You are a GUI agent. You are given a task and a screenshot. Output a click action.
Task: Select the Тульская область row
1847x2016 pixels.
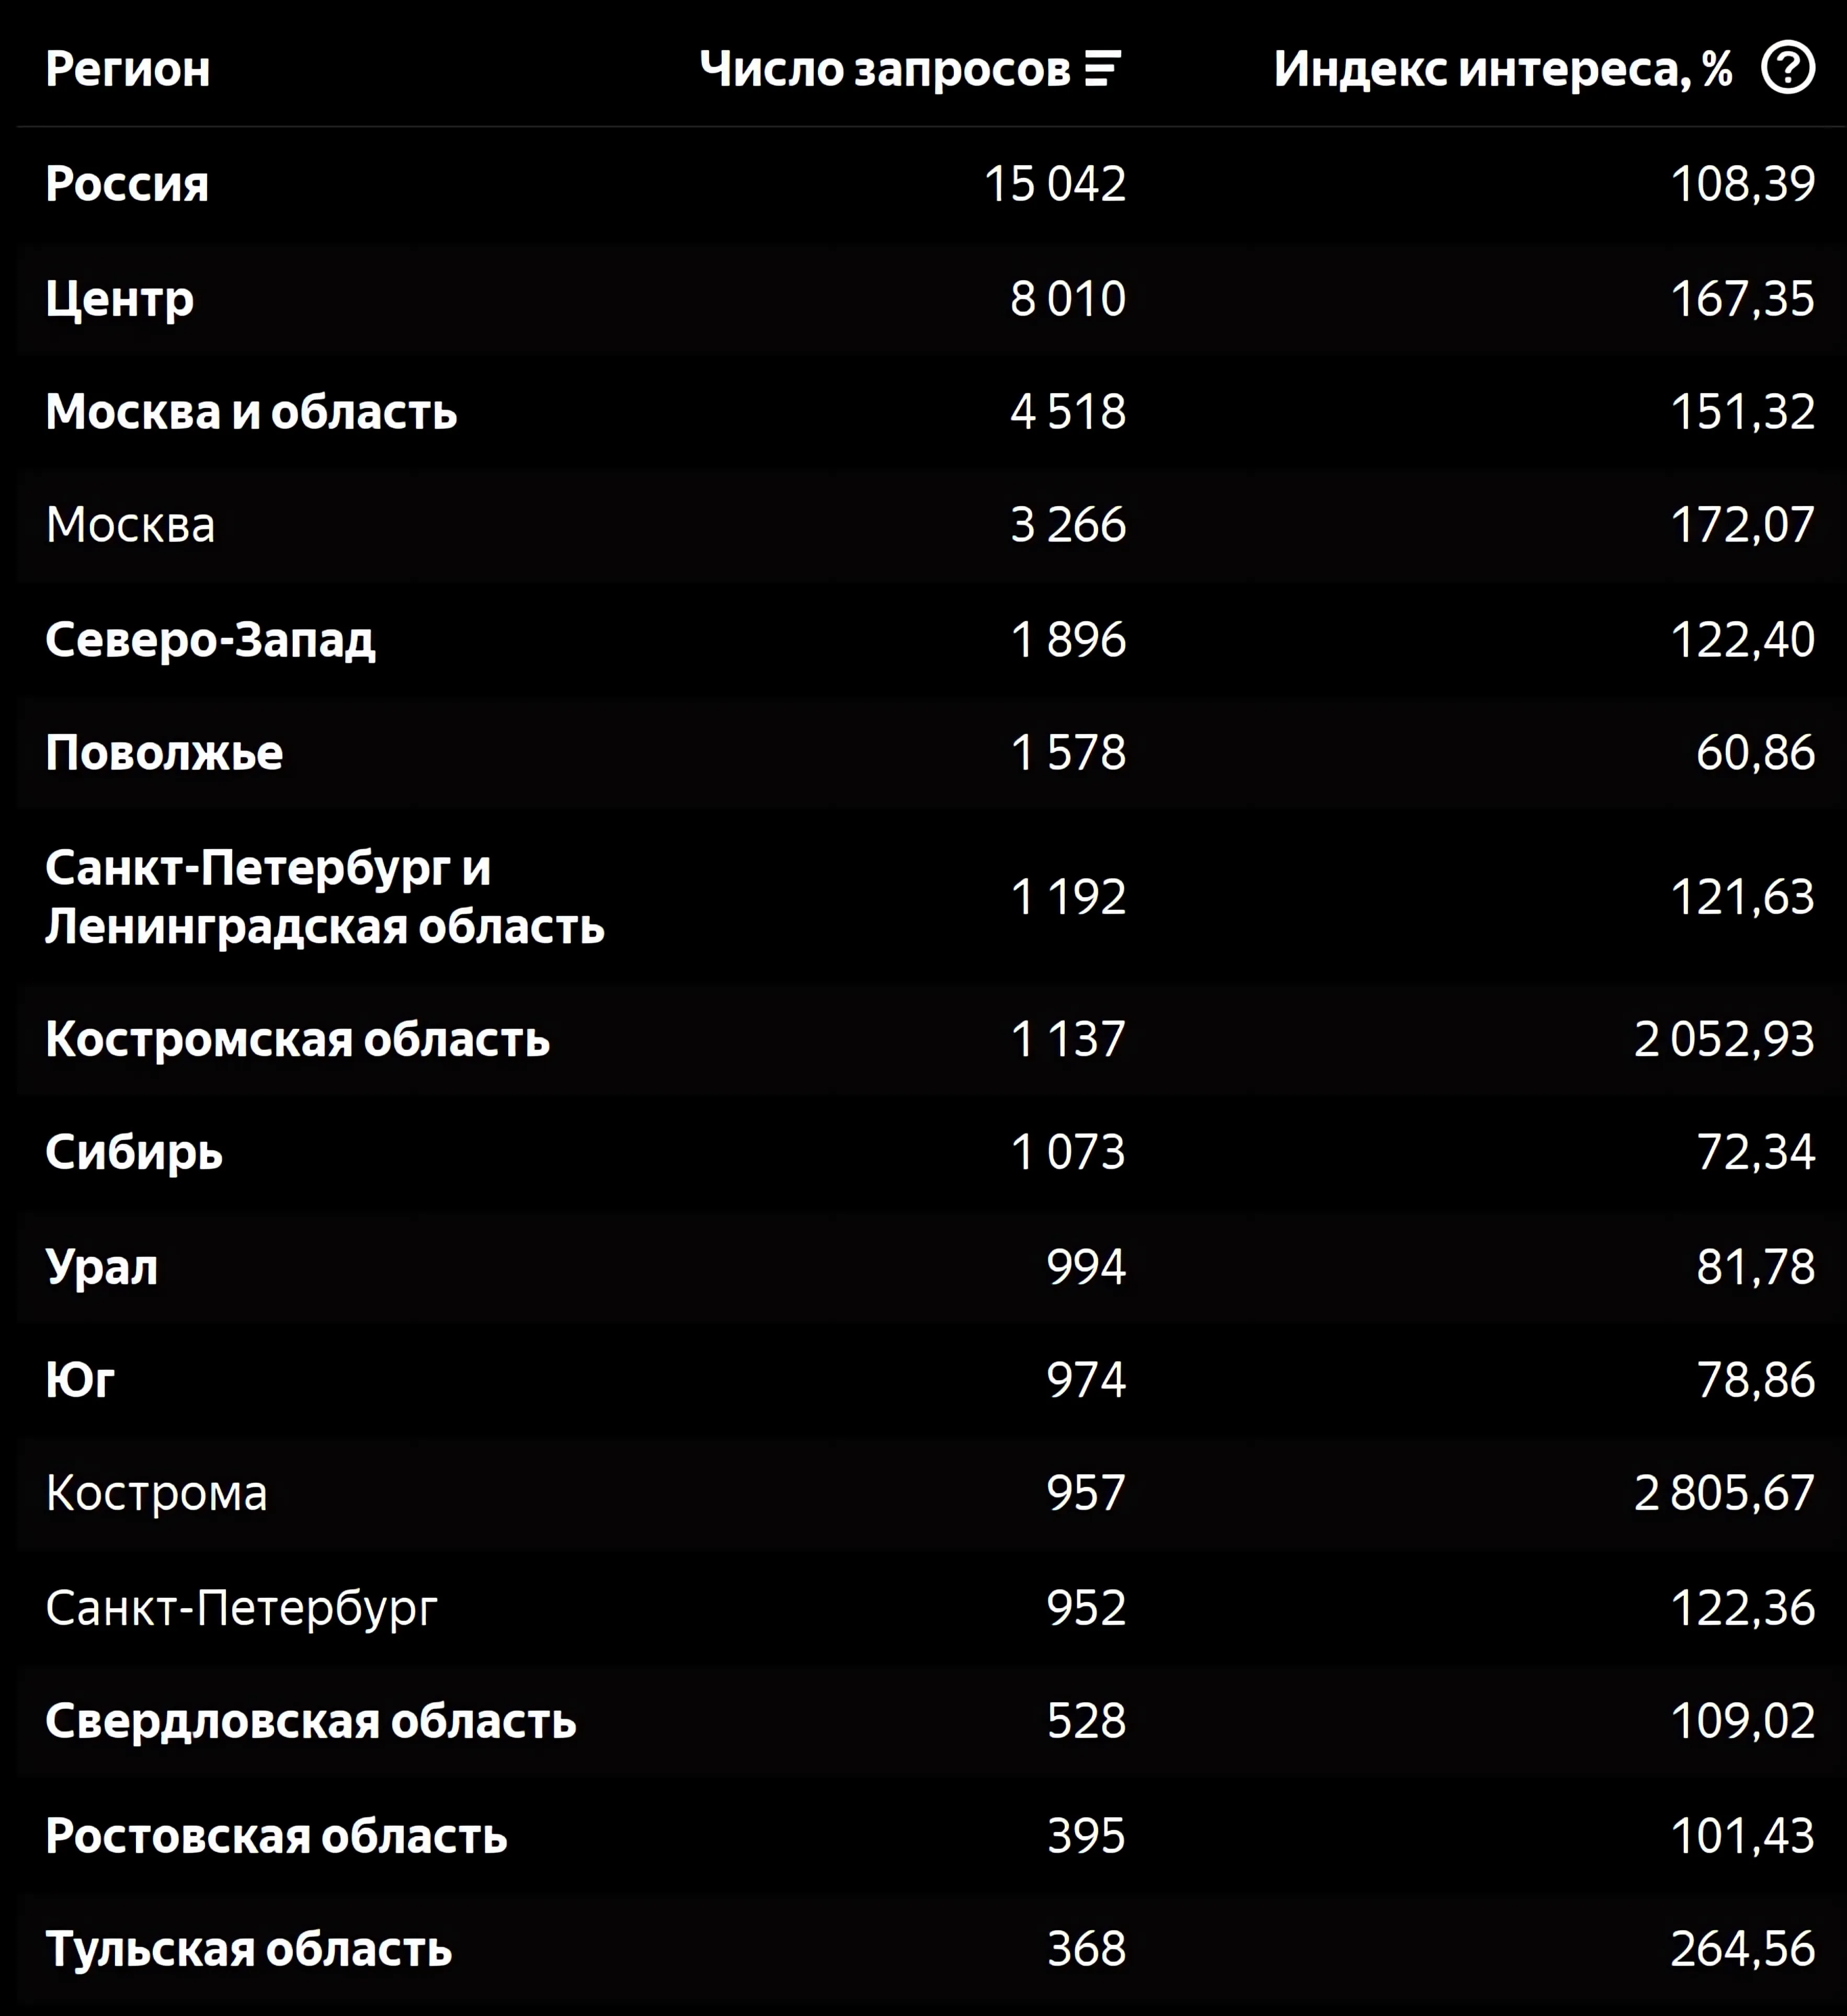(248, 1949)
